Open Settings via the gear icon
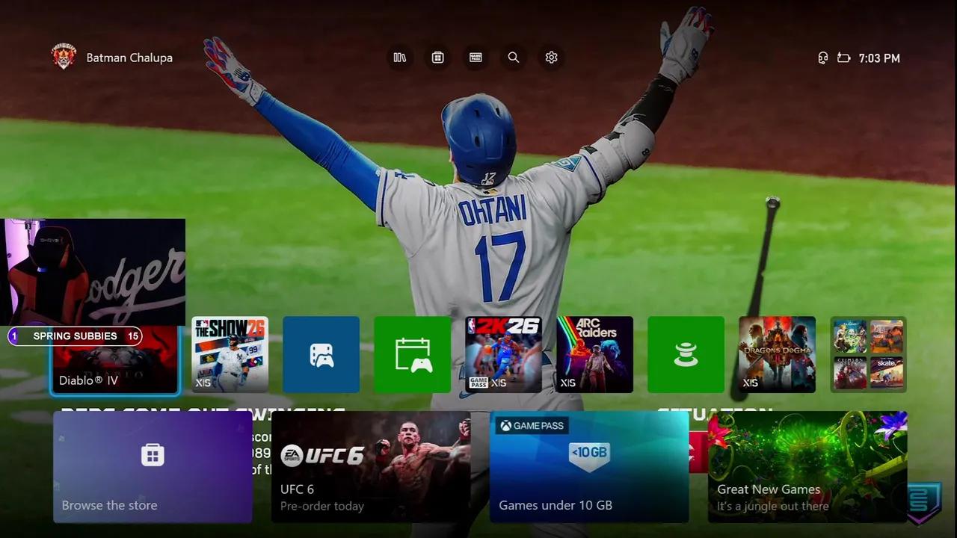Viewport: 957px width, 538px height. click(552, 58)
